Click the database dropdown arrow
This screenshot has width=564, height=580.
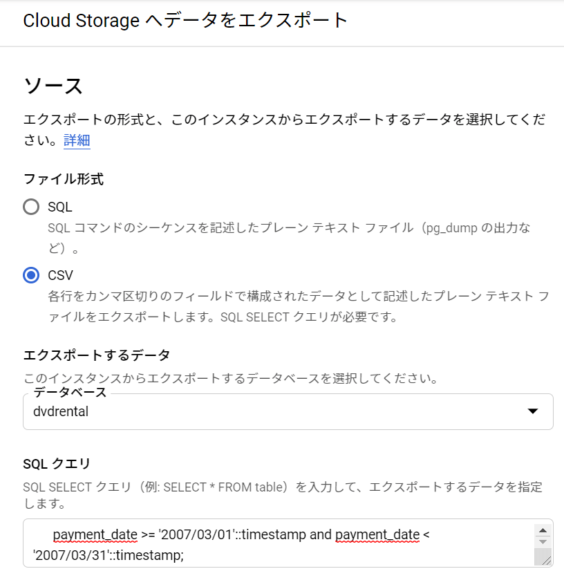pos(533,411)
